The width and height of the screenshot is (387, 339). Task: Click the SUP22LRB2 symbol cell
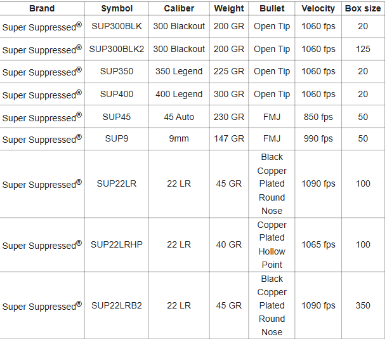pos(117,305)
